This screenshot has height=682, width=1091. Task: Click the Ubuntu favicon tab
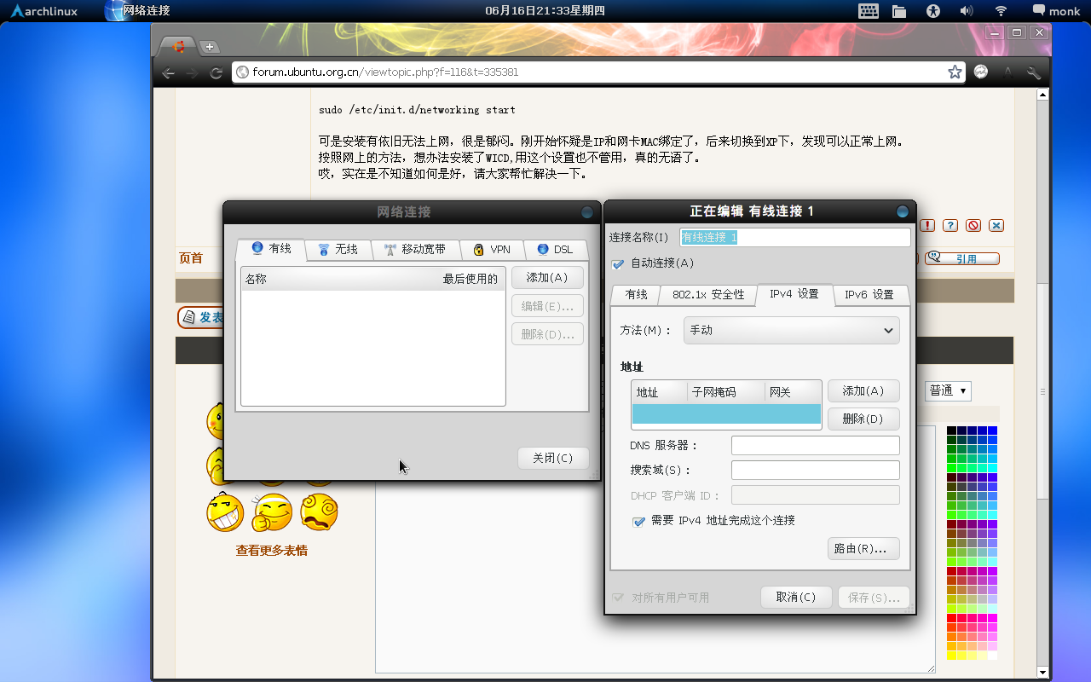pyautogui.click(x=178, y=47)
